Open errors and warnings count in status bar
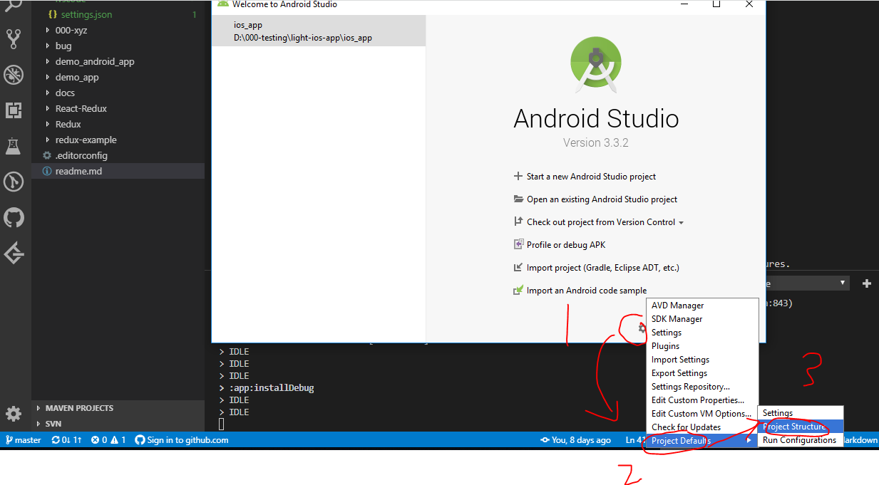Image resolution: width=879 pixels, height=485 pixels. point(108,440)
